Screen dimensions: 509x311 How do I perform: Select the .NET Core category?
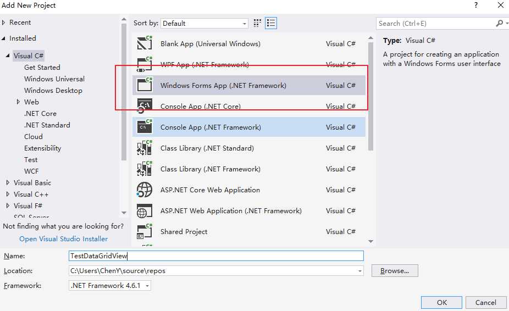(x=40, y=114)
